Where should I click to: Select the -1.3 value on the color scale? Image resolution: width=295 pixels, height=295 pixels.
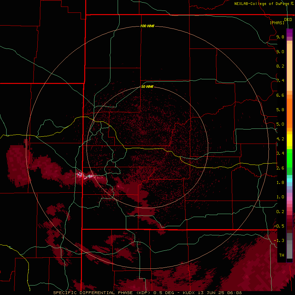(x=279, y=241)
